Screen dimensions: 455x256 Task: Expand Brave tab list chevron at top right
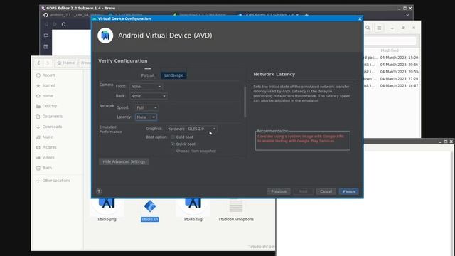(x=407, y=15)
